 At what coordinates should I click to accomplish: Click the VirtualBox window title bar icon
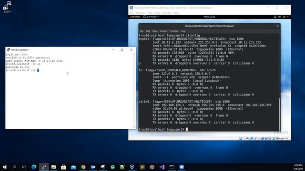(132, 8)
